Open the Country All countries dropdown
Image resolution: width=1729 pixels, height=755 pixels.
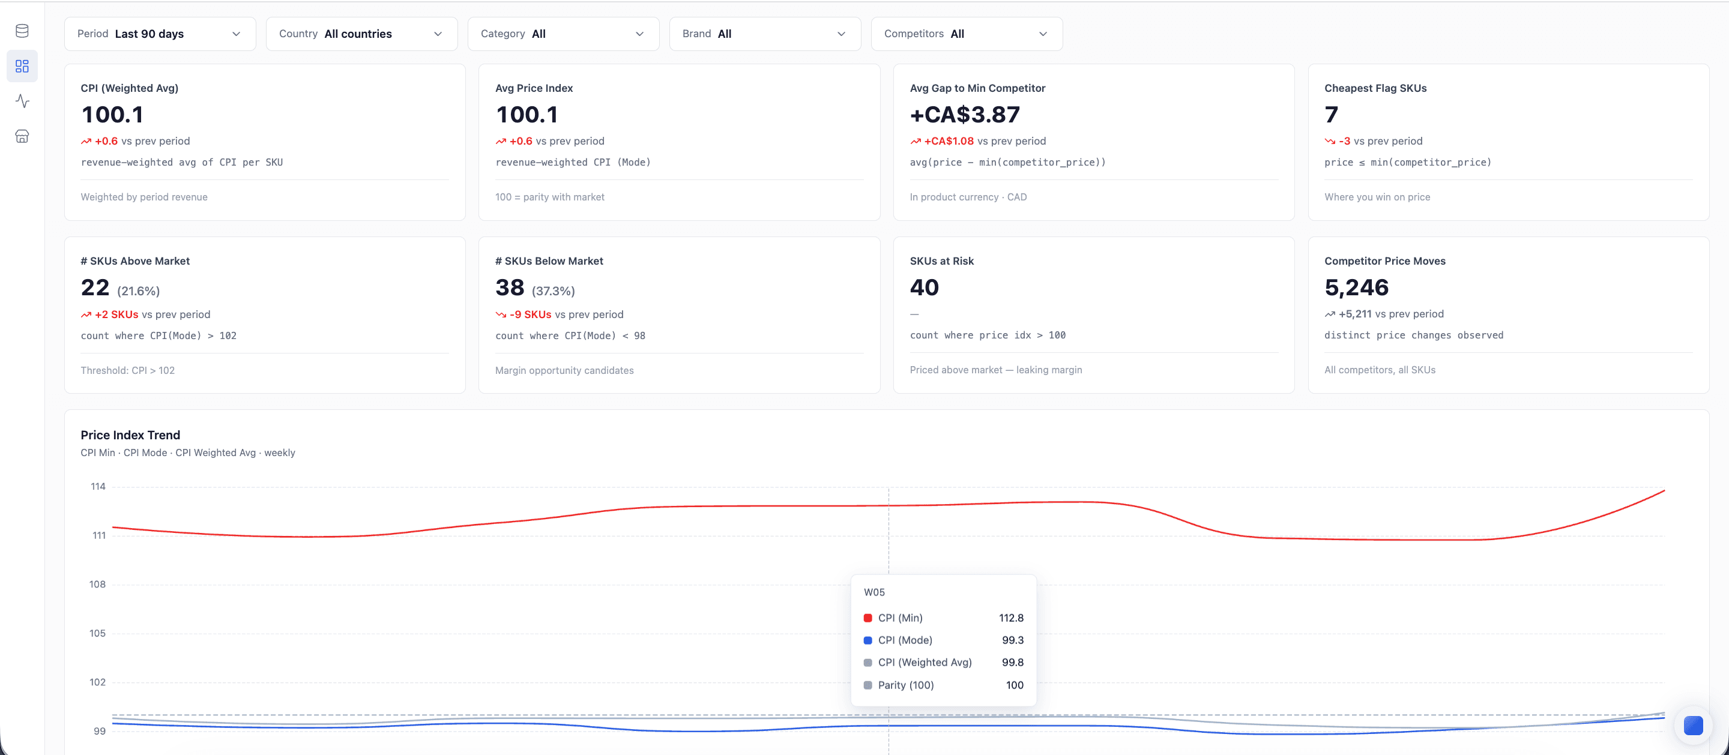pos(362,34)
